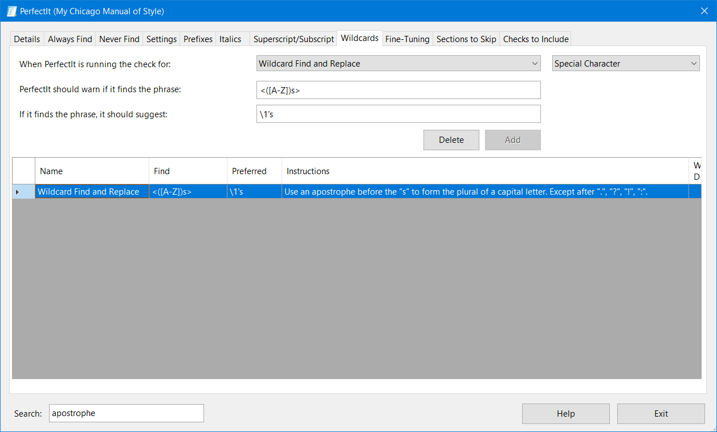The height and width of the screenshot is (432, 717).
Task: Select the Wildcards tab
Action: [x=360, y=38]
